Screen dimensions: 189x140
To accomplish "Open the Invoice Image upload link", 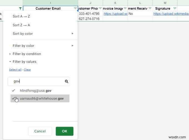I will (x=115, y=14).
